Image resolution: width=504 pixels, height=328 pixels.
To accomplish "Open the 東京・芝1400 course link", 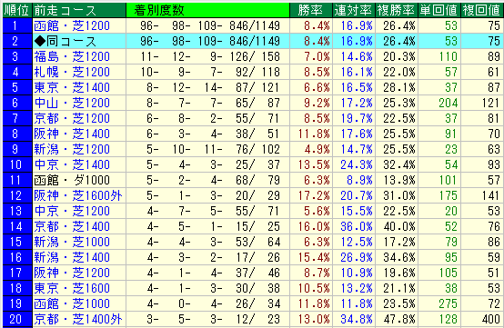I will tap(72, 87).
